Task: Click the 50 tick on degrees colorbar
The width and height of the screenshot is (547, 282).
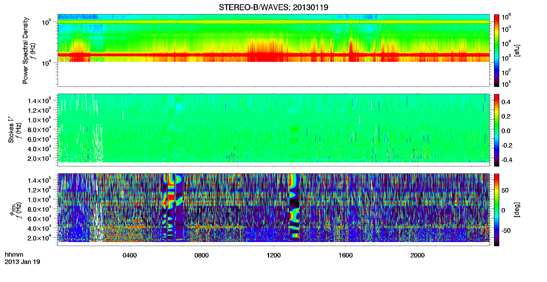Action: (505, 190)
